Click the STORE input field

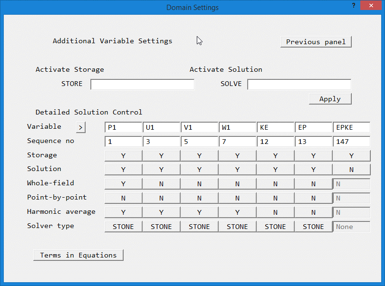[143, 84]
